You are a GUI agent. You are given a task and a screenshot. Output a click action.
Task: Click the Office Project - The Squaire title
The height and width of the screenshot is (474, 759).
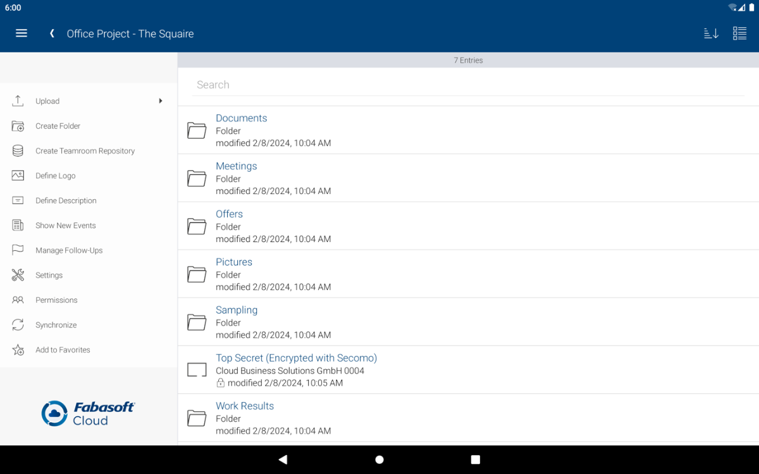click(130, 34)
